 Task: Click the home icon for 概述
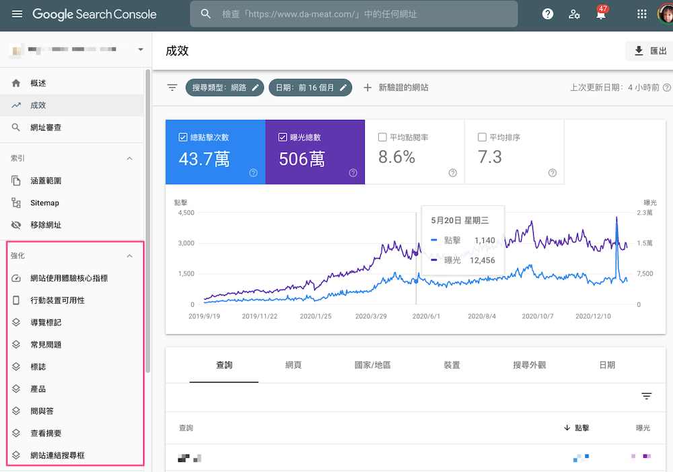pyautogui.click(x=16, y=83)
